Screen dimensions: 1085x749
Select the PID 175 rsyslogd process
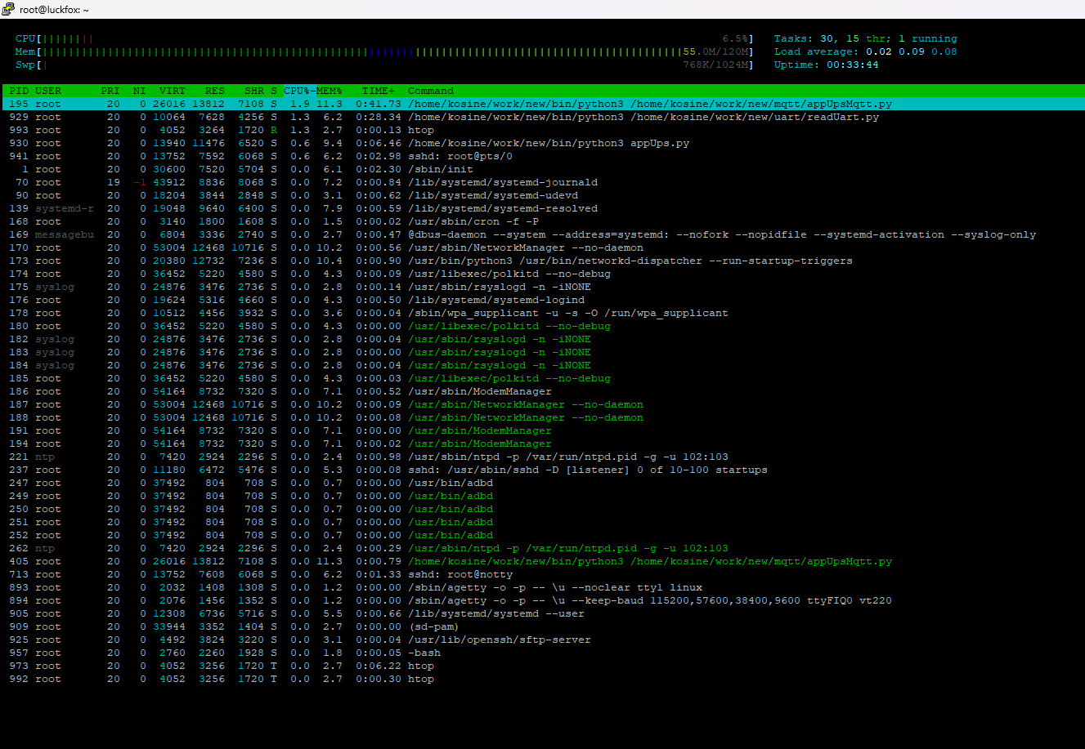click(542, 287)
